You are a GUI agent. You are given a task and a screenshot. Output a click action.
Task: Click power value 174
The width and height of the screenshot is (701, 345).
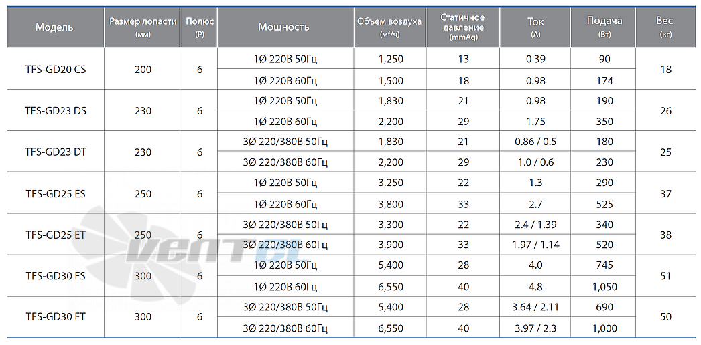coord(604,81)
